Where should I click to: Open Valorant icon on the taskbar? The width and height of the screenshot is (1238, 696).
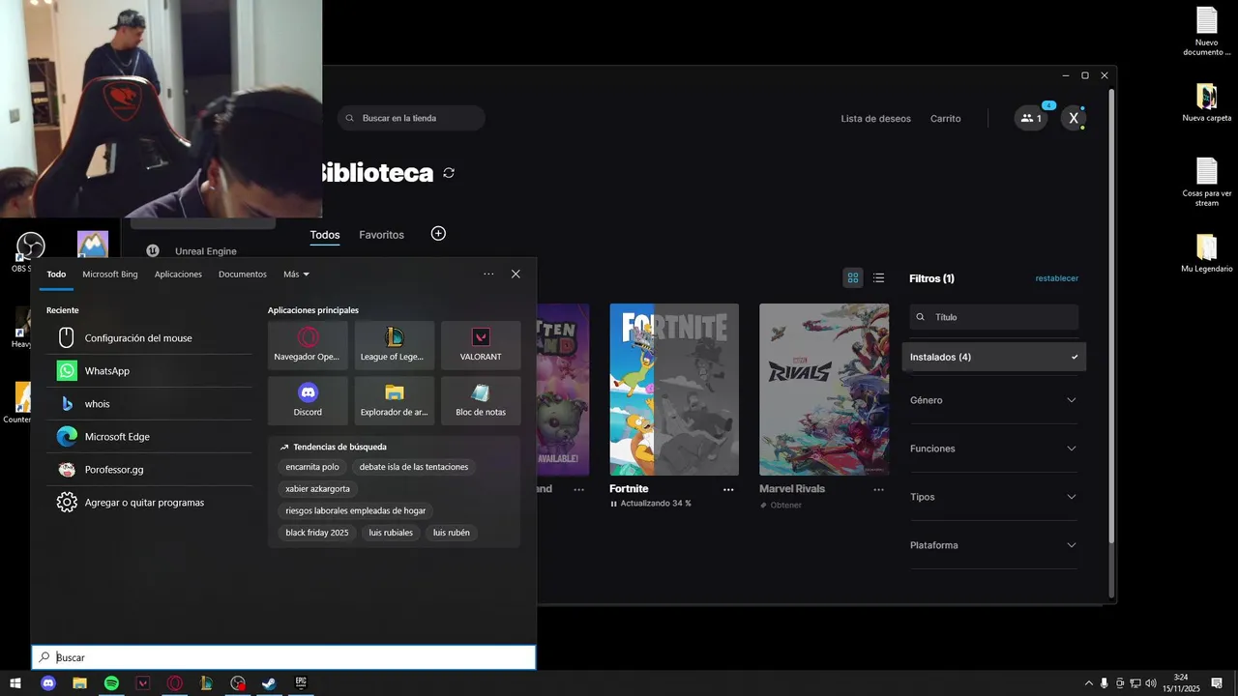click(x=143, y=683)
